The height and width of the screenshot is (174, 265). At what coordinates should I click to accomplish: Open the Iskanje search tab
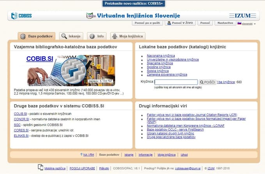pyautogui.click(x=72, y=36)
